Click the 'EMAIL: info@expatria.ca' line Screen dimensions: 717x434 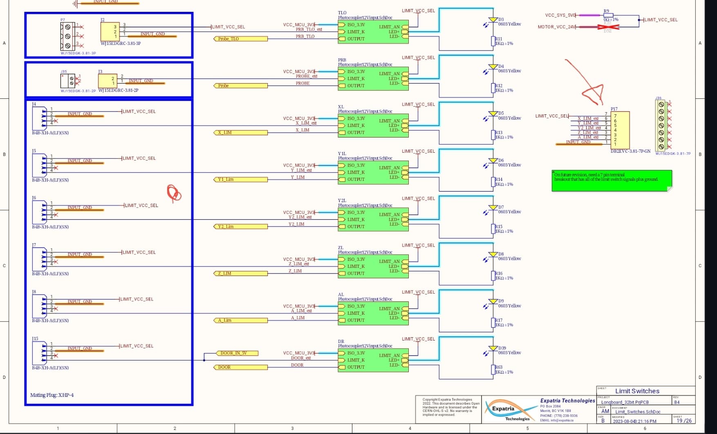[x=557, y=420]
